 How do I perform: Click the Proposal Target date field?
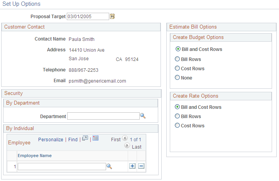pyautogui.click(x=88, y=16)
